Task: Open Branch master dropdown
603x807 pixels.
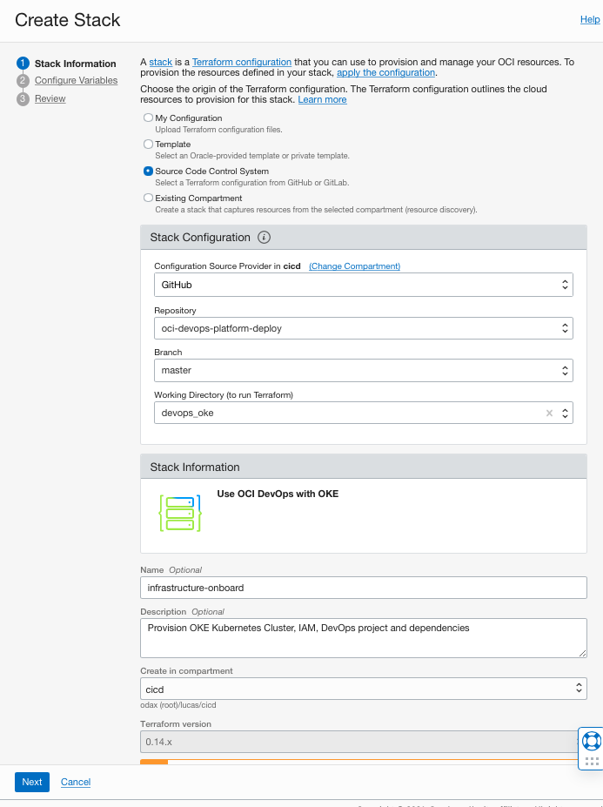Action: click(363, 370)
